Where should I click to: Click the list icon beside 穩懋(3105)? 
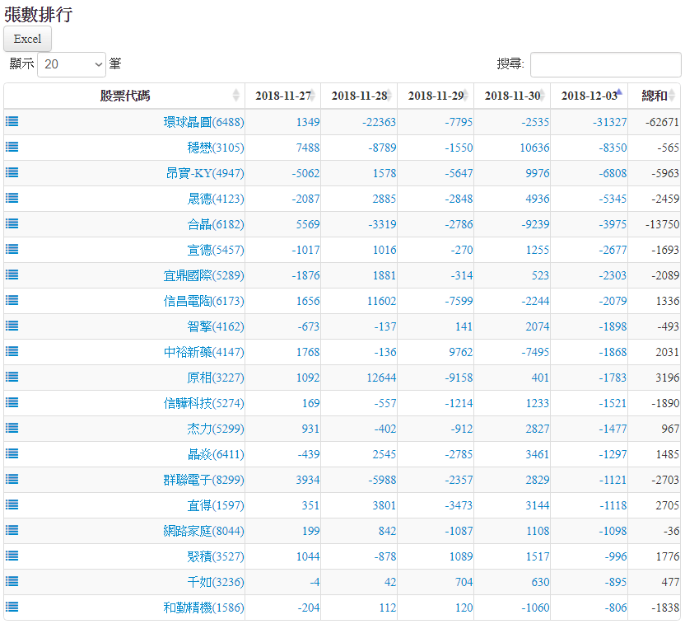coord(12,147)
